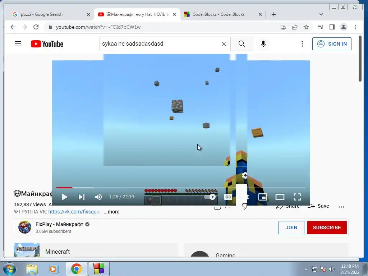368x276 pixels.
Task: Close the pozzi Google Search tab
Action: tap(88, 14)
